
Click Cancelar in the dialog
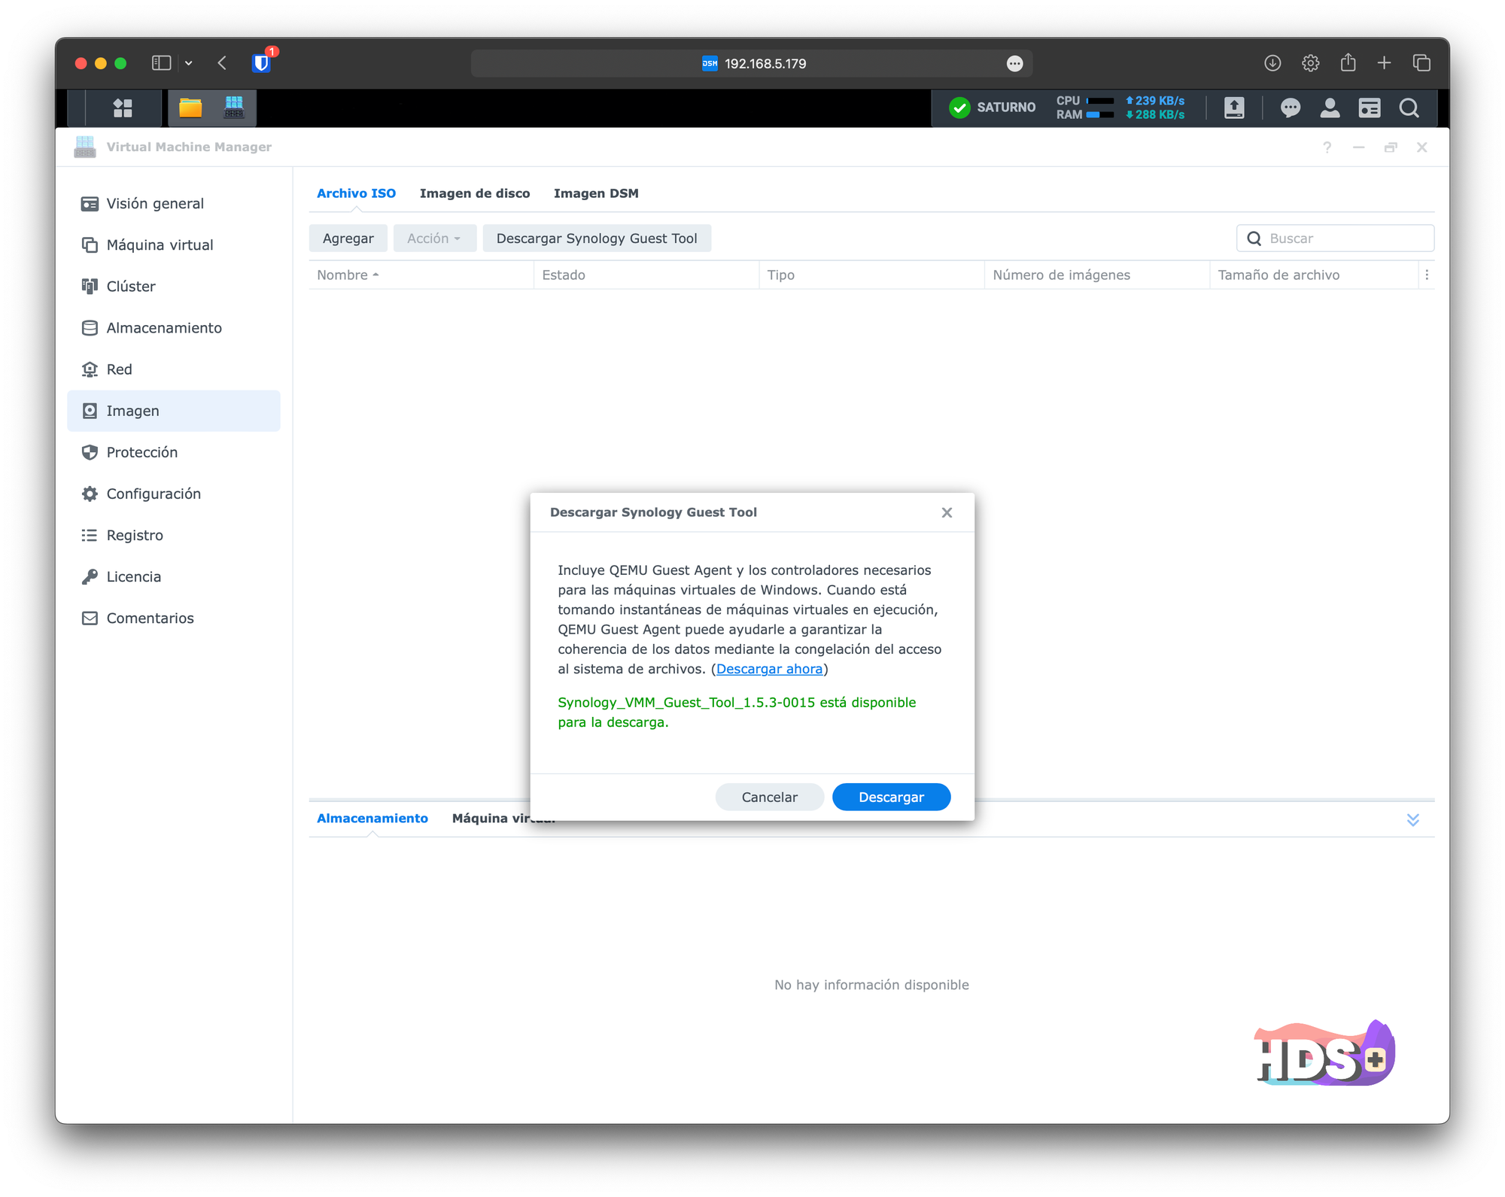click(769, 797)
